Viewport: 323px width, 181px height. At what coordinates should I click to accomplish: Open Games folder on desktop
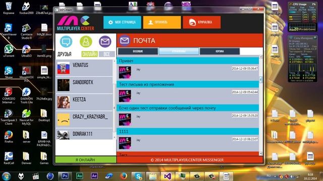pos(44,158)
